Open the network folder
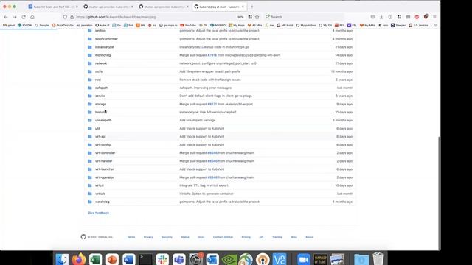The image size is (472, 265). click(x=101, y=63)
